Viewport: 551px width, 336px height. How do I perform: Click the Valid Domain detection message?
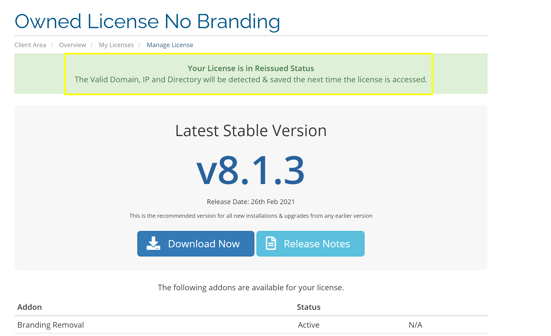(x=251, y=80)
